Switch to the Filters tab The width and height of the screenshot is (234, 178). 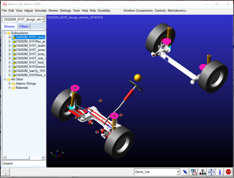pos(24,27)
